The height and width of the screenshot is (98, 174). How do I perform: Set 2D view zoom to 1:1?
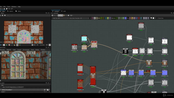coord(35,45)
